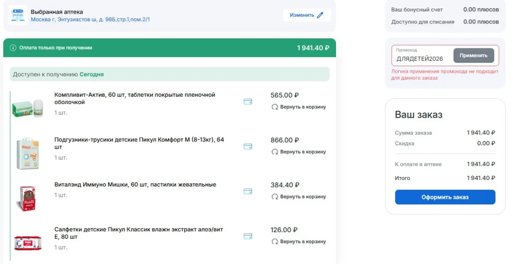Click Доступен к получению Сегодня banner
Screen dimensions: 513x264
[170, 74]
